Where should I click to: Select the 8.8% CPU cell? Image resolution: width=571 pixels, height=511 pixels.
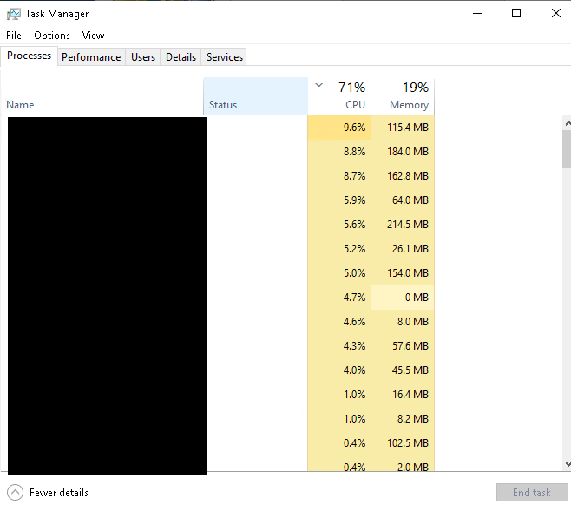click(x=339, y=152)
